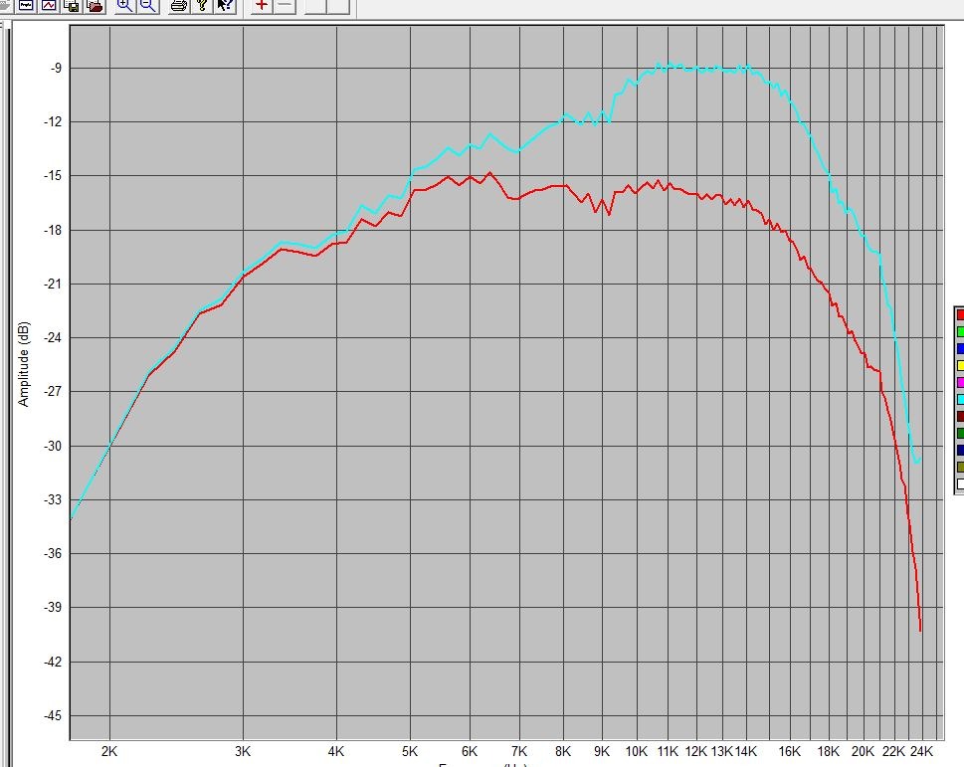Activate the What's This pointer help icon
The image size is (964, 767).
click(x=226, y=5)
